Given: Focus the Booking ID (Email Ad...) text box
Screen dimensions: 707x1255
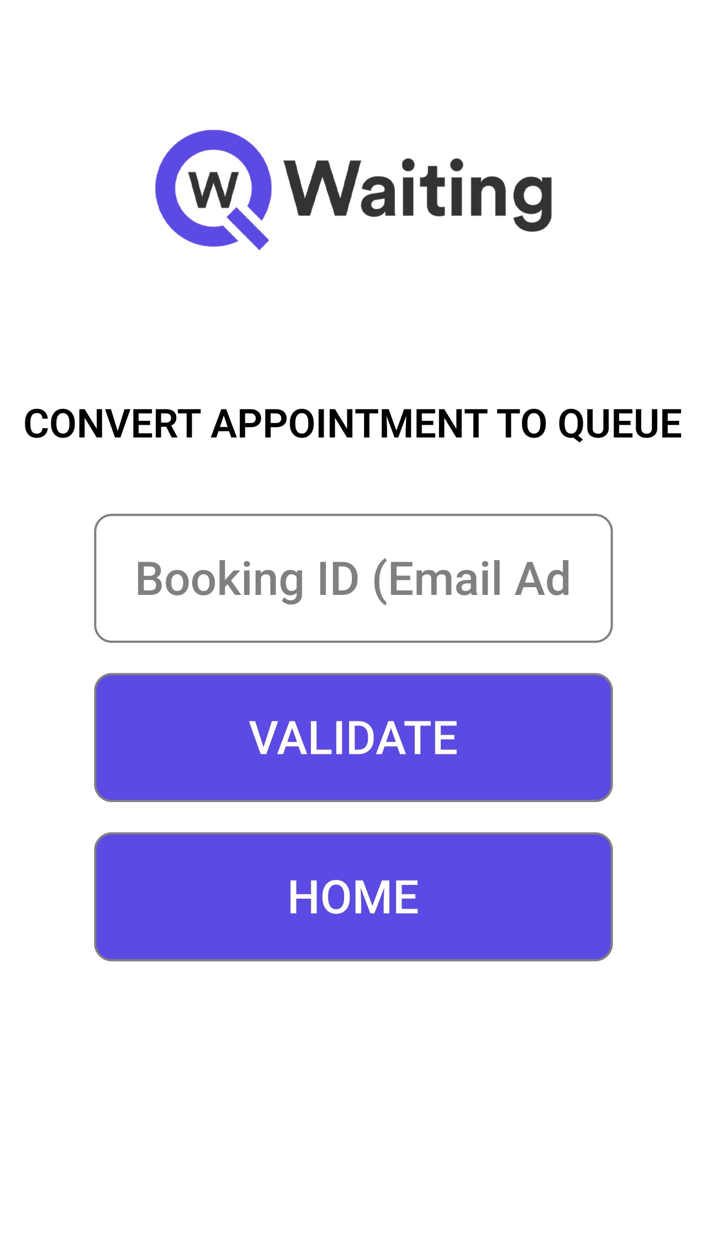Looking at the screenshot, I should click(353, 578).
